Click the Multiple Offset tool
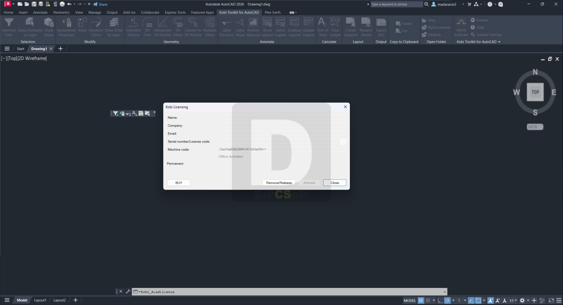Image resolution: width=563 pixels, height=305 pixels. point(210,27)
